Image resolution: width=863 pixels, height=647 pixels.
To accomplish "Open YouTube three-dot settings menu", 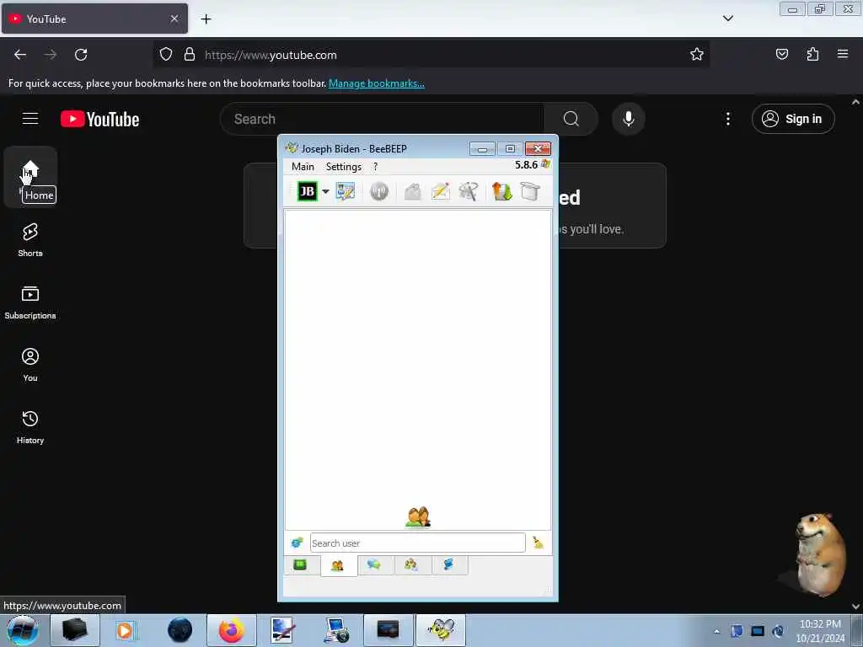I will click(727, 119).
